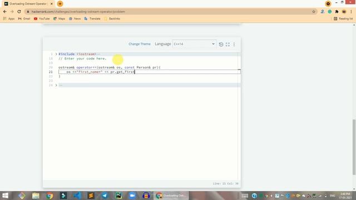Click the Line Col status indicator
Image resolution: width=356 pixels, height=200 pixels.
pos(225,183)
